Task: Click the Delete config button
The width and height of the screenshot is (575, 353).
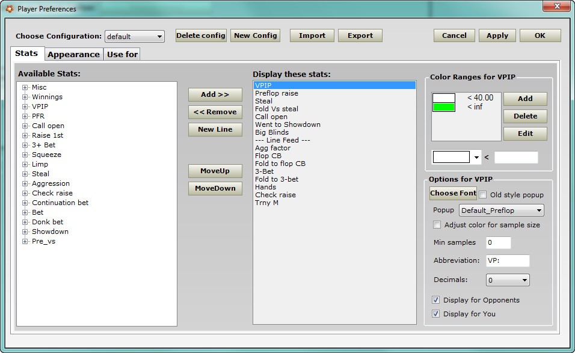Action: pos(201,35)
